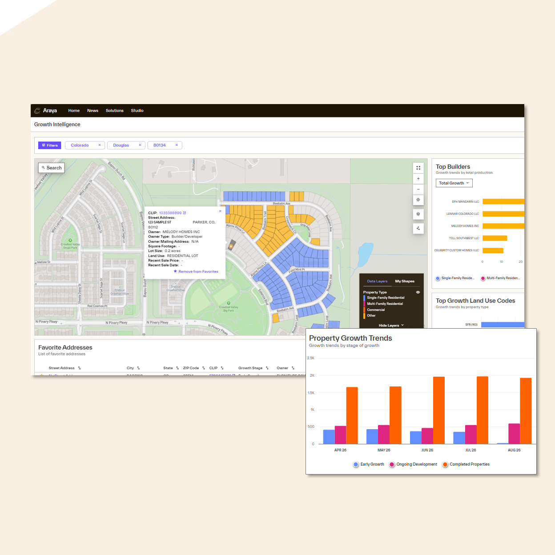Zoom in on the map
The image size is (555, 555).
tap(418, 179)
